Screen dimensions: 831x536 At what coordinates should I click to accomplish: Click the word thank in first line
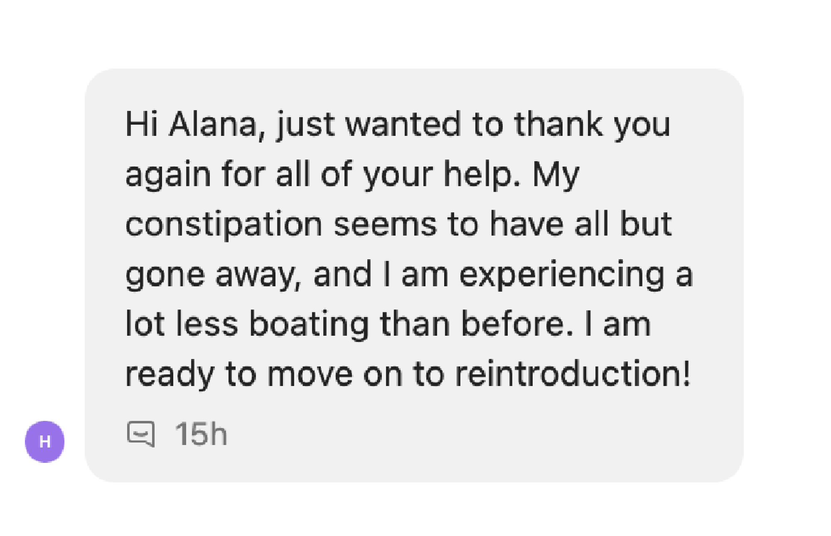click(558, 124)
